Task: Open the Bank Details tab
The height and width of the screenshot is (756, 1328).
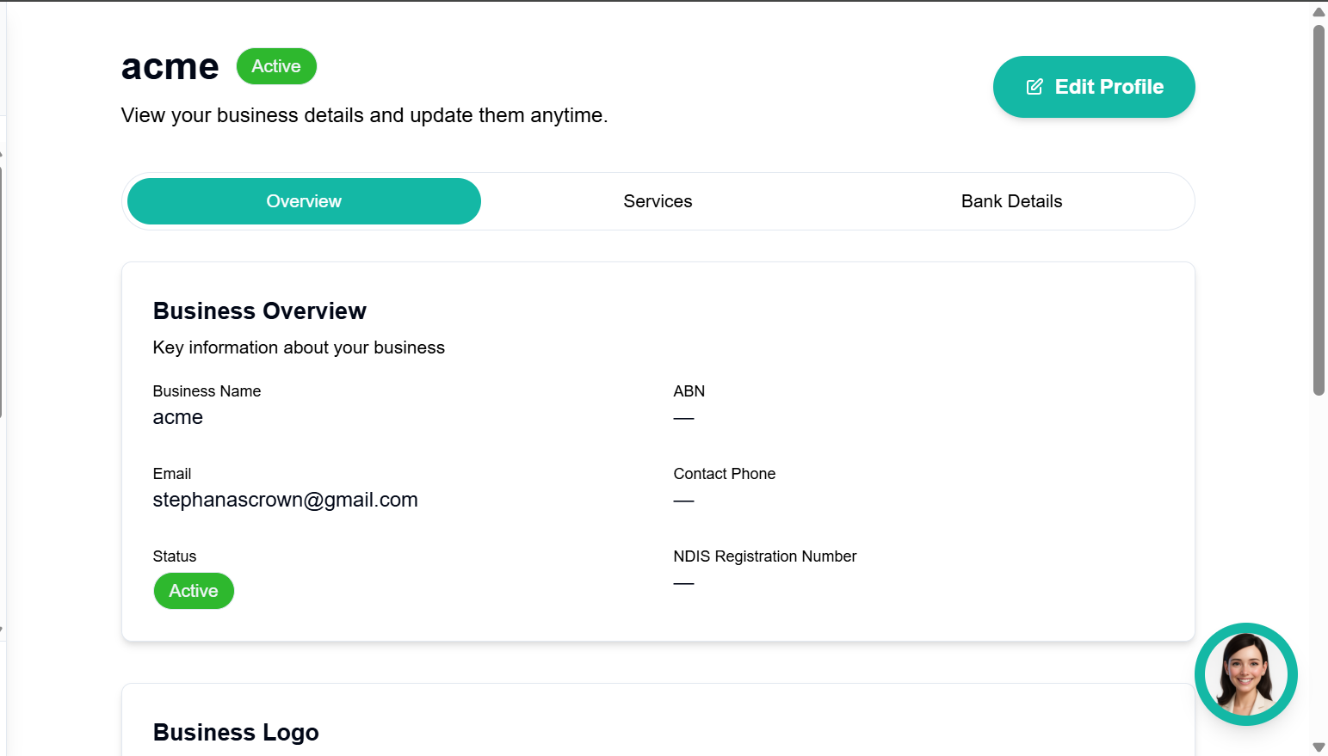Action: (1011, 200)
